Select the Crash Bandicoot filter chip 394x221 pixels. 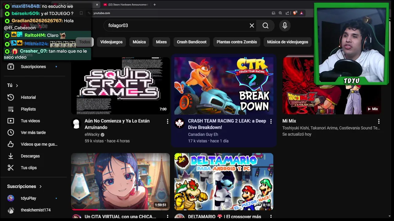191,42
